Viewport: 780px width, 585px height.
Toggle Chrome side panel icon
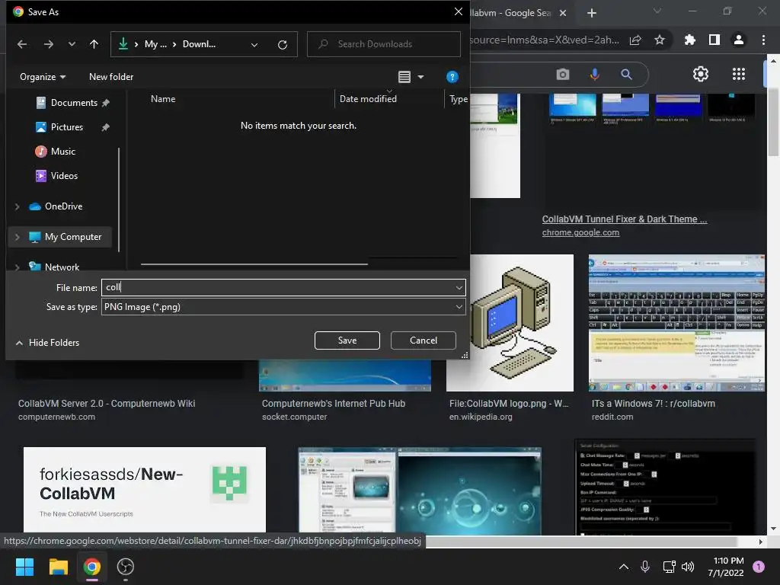714,40
